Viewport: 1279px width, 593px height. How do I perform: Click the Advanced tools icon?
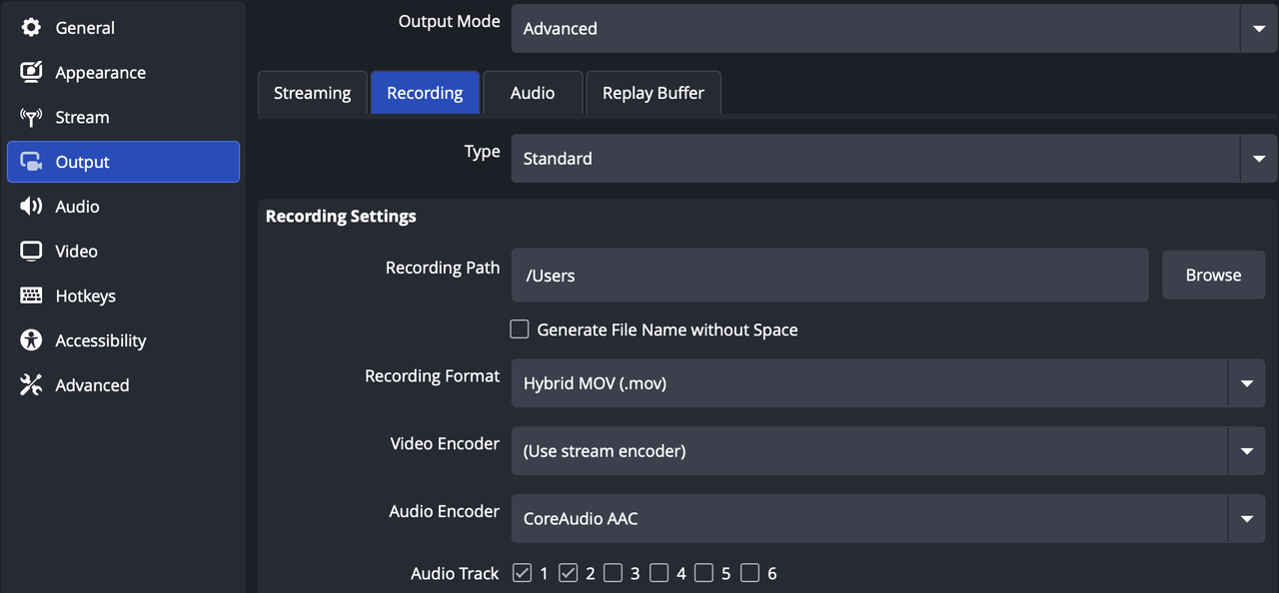pyautogui.click(x=31, y=385)
